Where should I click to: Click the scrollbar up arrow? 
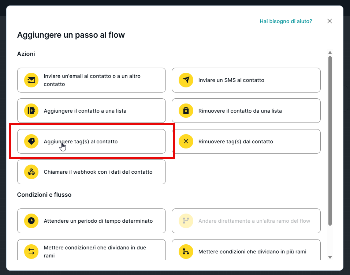[330, 53]
